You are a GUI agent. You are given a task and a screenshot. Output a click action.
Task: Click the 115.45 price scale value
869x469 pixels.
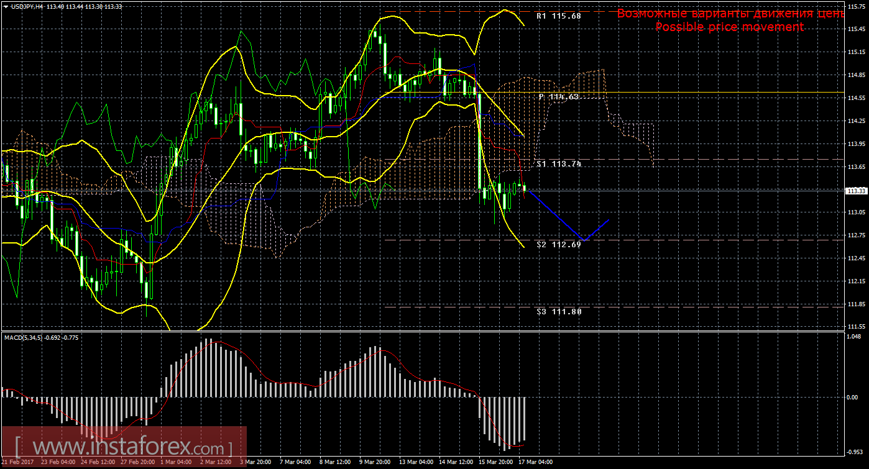tap(857, 29)
